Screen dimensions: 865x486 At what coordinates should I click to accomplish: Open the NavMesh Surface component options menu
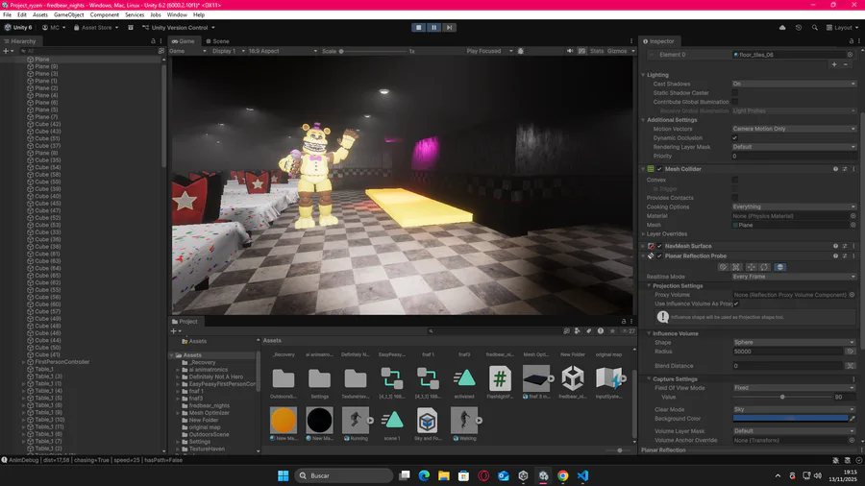854,246
